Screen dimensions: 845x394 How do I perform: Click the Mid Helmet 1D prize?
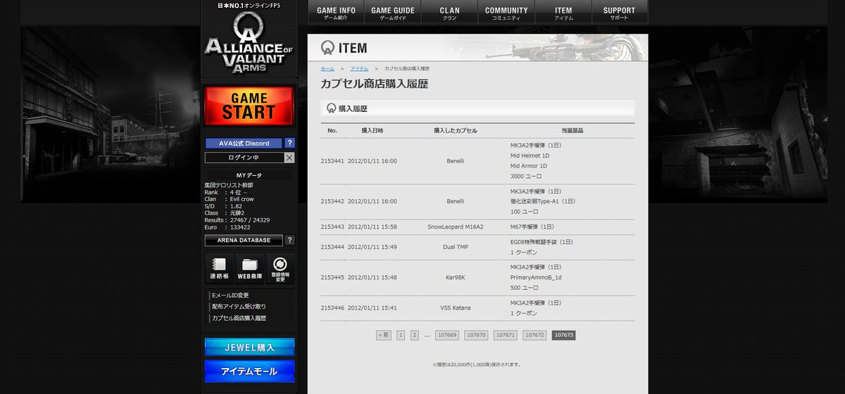pyautogui.click(x=530, y=155)
